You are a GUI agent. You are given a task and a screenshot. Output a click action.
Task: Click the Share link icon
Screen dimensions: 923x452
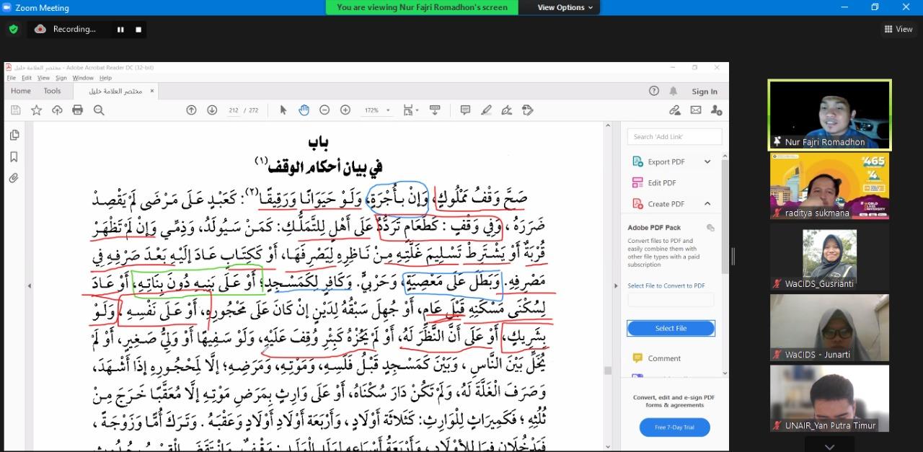(675, 110)
